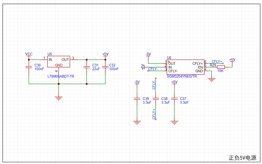The height and width of the screenshot is (164, 262).
Task: Click the rotated +5V port at U6 IN
Action: (143, 67)
